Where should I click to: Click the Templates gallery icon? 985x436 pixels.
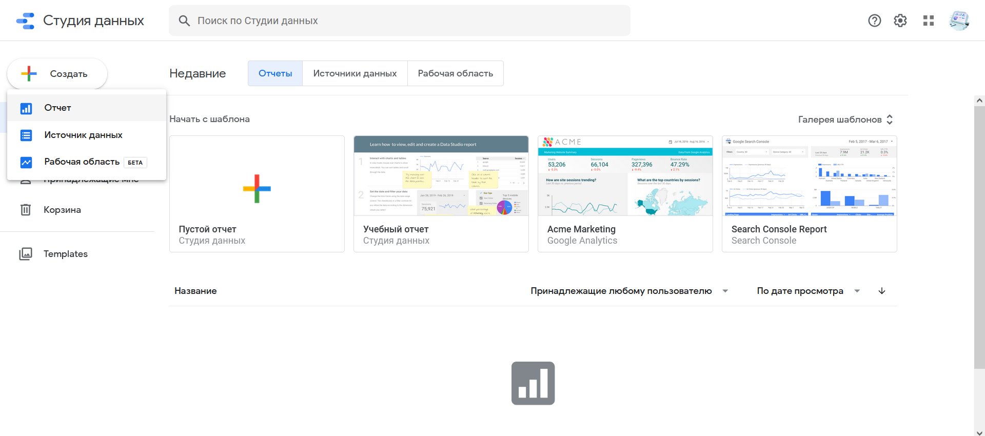(x=26, y=254)
